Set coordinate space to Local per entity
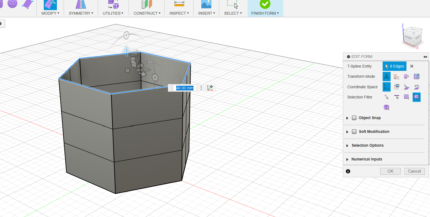Image resolution: width=430 pixels, height=217 pixels. (416, 87)
